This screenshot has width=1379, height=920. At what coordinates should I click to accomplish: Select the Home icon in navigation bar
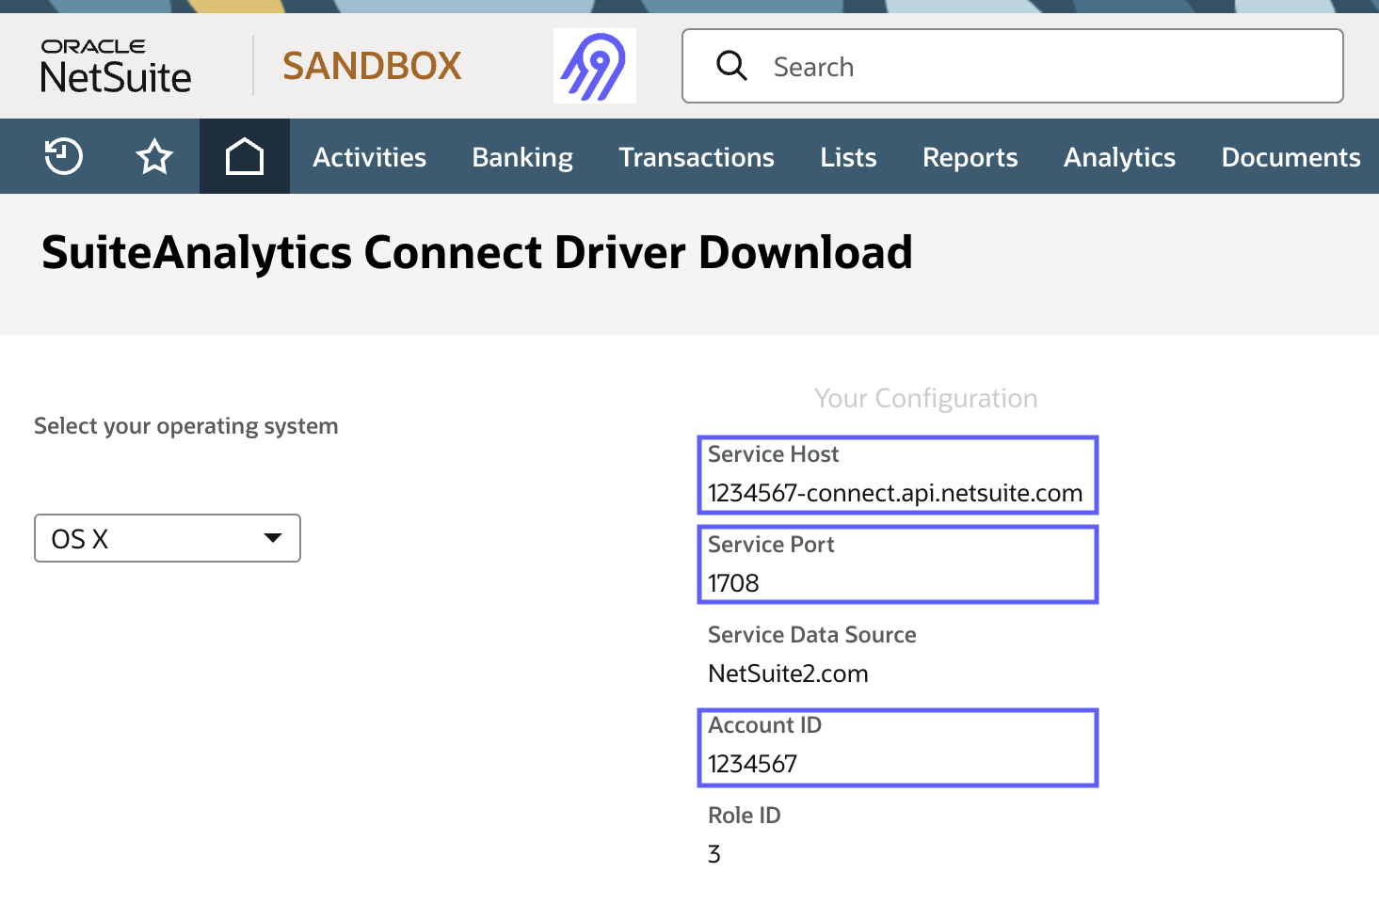(x=244, y=156)
